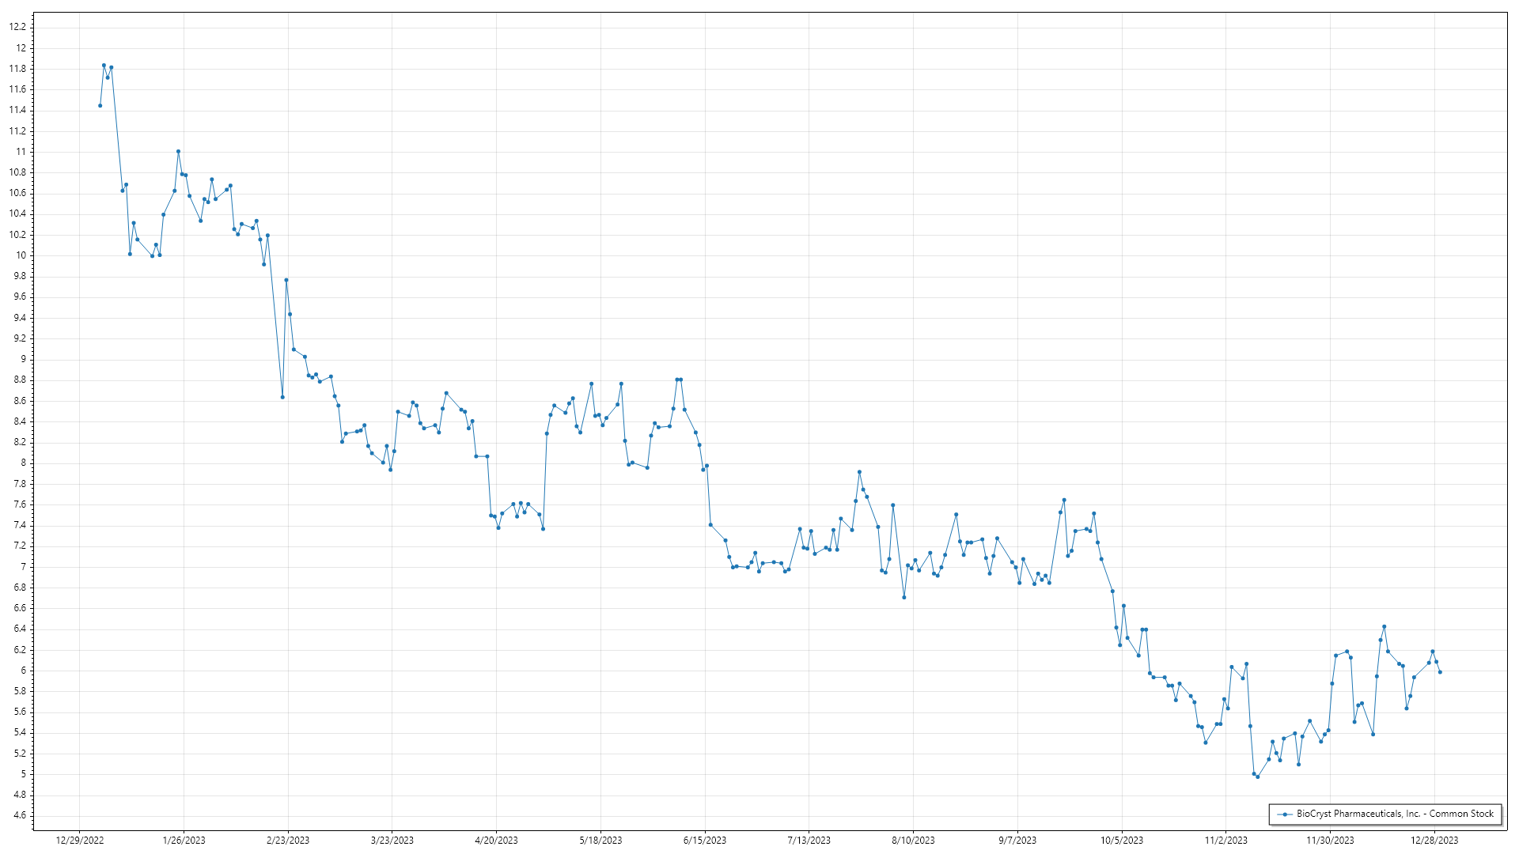This screenshot has width=1519, height=854.
Task: Click the 8/10/2023 x-axis date label
Action: coord(913,841)
